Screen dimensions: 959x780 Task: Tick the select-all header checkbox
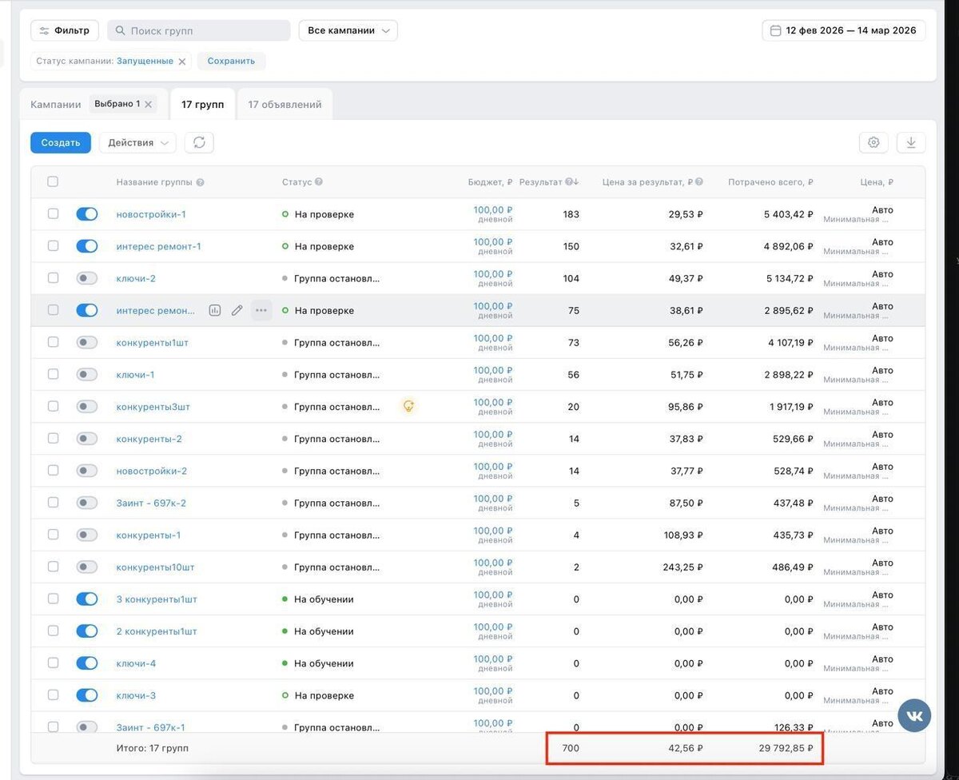[x=53, y=181]
